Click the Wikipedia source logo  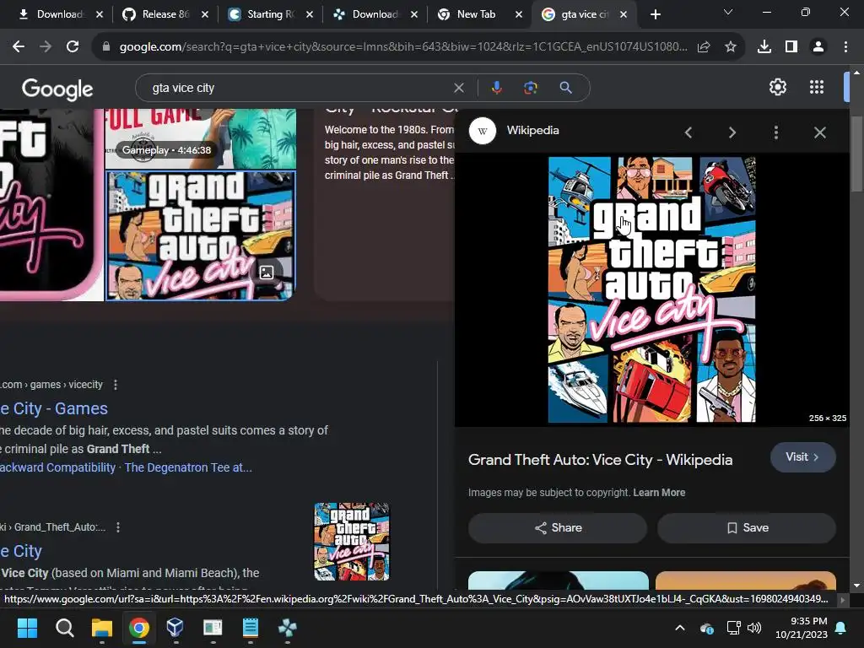482,131
